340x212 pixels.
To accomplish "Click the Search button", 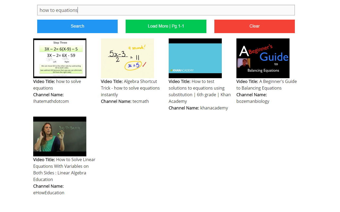I will 77,26.
